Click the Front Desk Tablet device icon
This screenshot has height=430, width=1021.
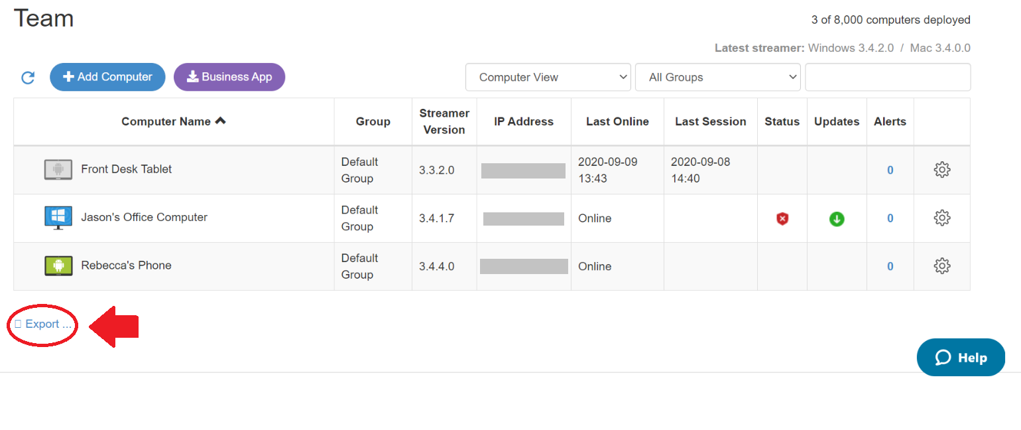click(58, 170)
